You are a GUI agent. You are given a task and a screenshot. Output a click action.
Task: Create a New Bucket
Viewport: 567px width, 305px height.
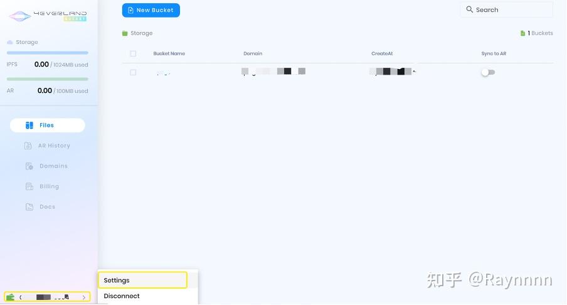(x=151, y=10)
